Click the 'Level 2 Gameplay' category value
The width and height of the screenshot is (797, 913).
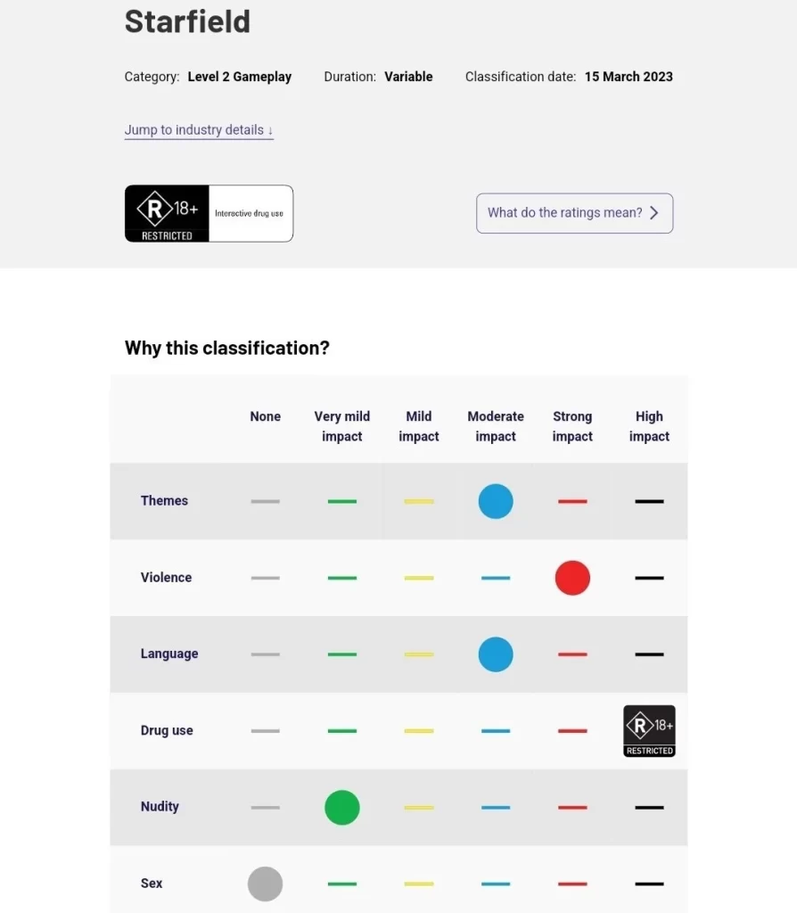240,77
